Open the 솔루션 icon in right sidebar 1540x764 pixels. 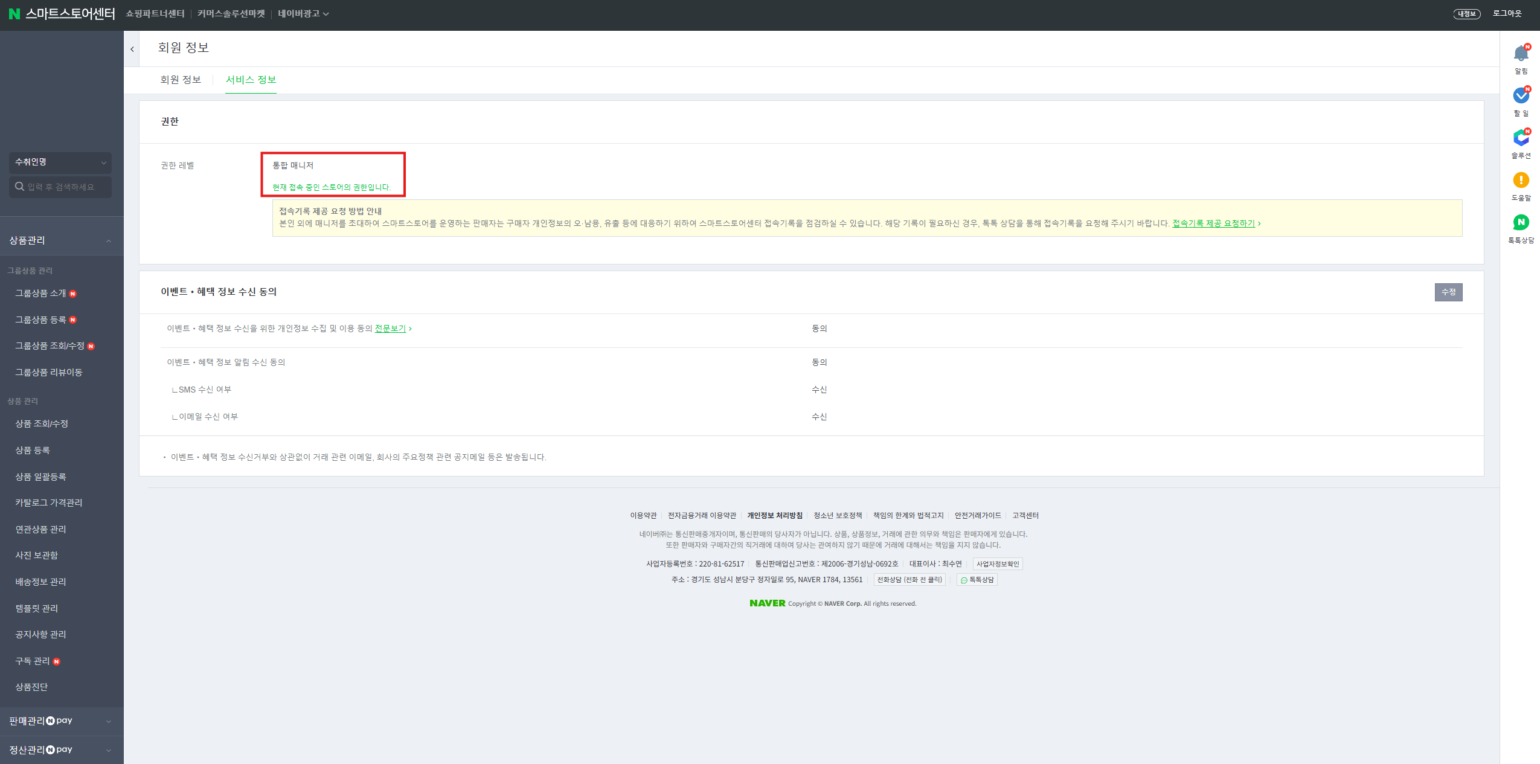coord(1521,138)
